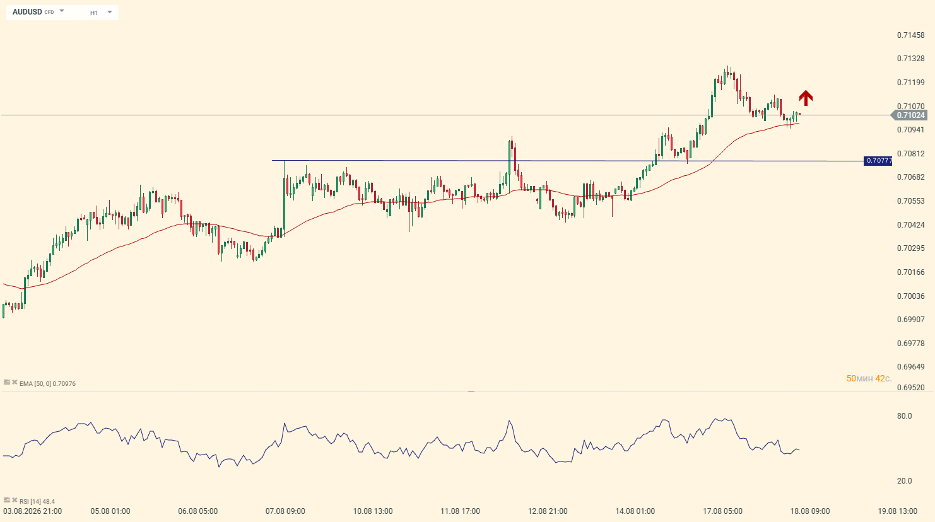Click price axis value 0.69778

click(911, 344)
